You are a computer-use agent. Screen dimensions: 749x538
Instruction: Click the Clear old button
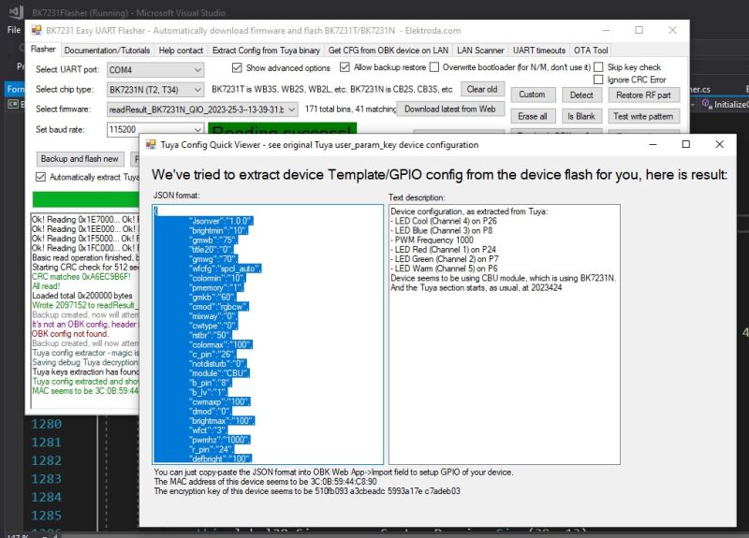click(482, 89)
